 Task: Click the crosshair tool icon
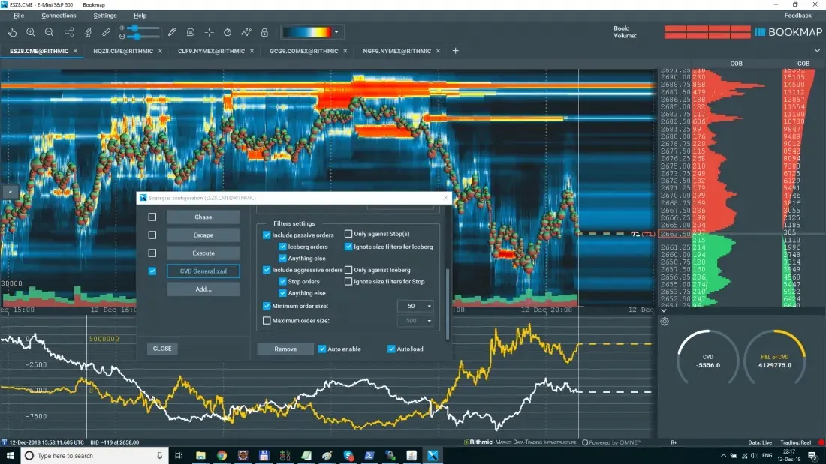click(209, 32)
